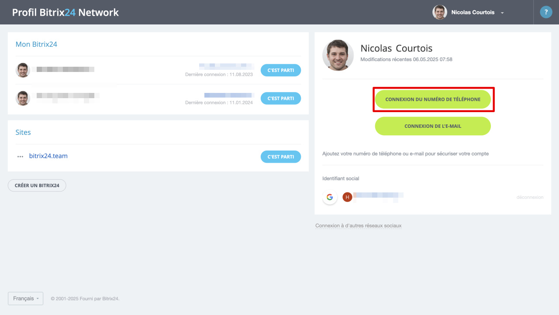Open the Français language dropdown
Viewport: 559px width, 315px height.
coord(25,298)
